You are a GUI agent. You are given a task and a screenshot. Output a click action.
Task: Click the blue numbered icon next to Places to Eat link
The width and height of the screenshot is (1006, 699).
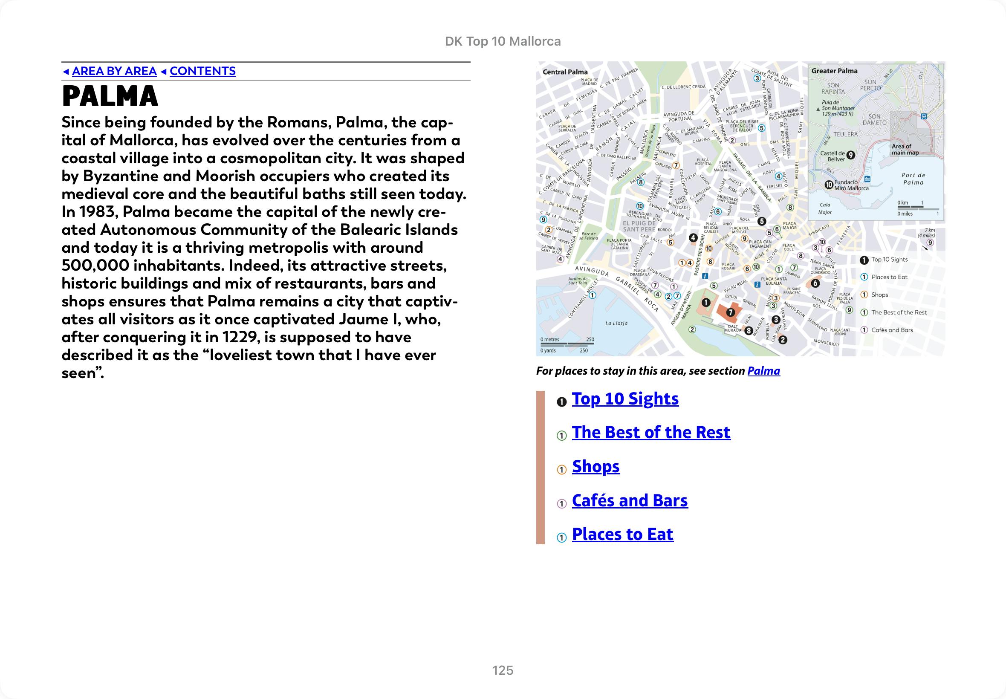point(561,537)
